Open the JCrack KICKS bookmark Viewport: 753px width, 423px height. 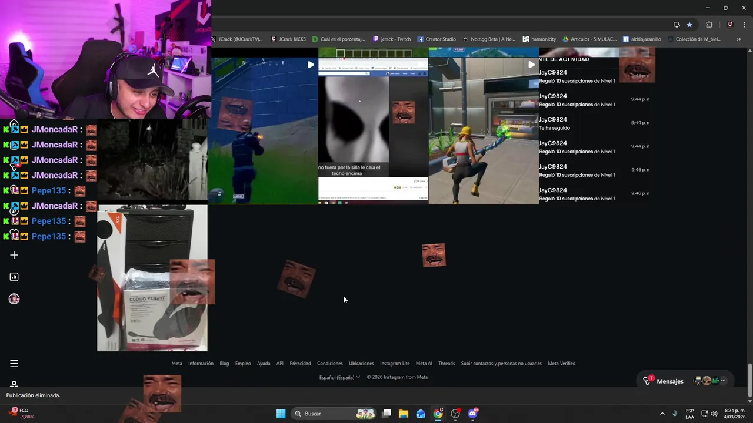tap(288, 39)
